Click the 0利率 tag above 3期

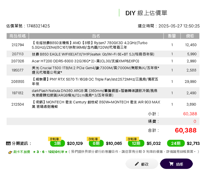[54, 139]
